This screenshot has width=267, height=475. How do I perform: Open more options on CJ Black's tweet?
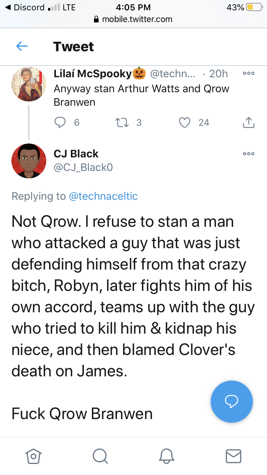coord(248,154)
